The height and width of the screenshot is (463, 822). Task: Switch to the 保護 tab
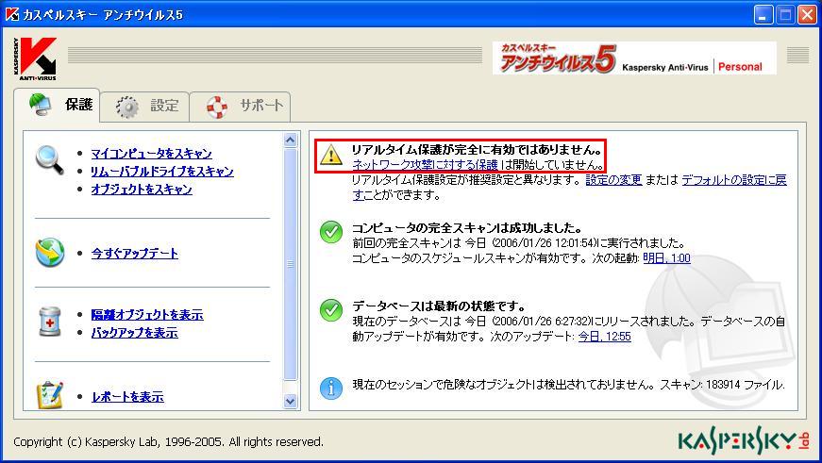[x=57, y=106]
